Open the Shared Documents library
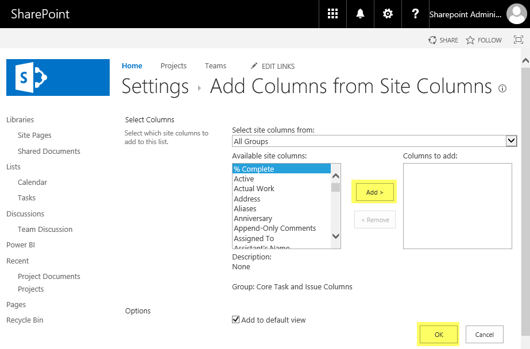 coord(49,151)
